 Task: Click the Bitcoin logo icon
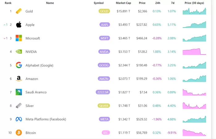pos(19,133)
